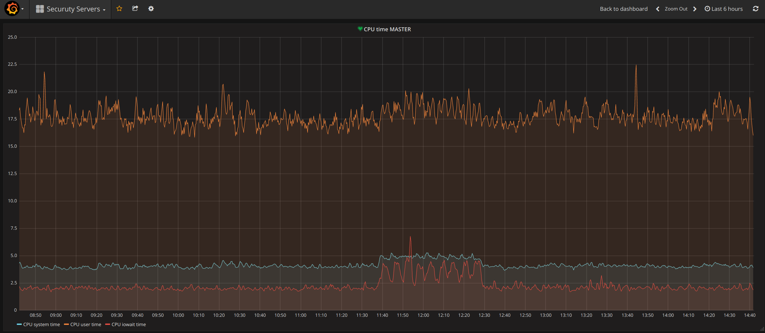Click the 12:00 label on the time axis
Screen dimensions: 765x333
(x=423, y=315)
